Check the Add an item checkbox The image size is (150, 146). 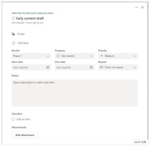pyautogui.click(x=13, y=119)
